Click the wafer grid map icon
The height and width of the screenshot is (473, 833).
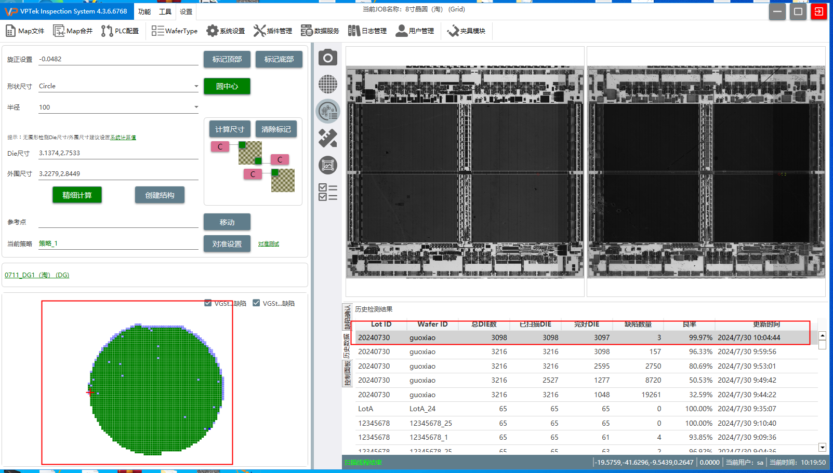click(328, 84)
